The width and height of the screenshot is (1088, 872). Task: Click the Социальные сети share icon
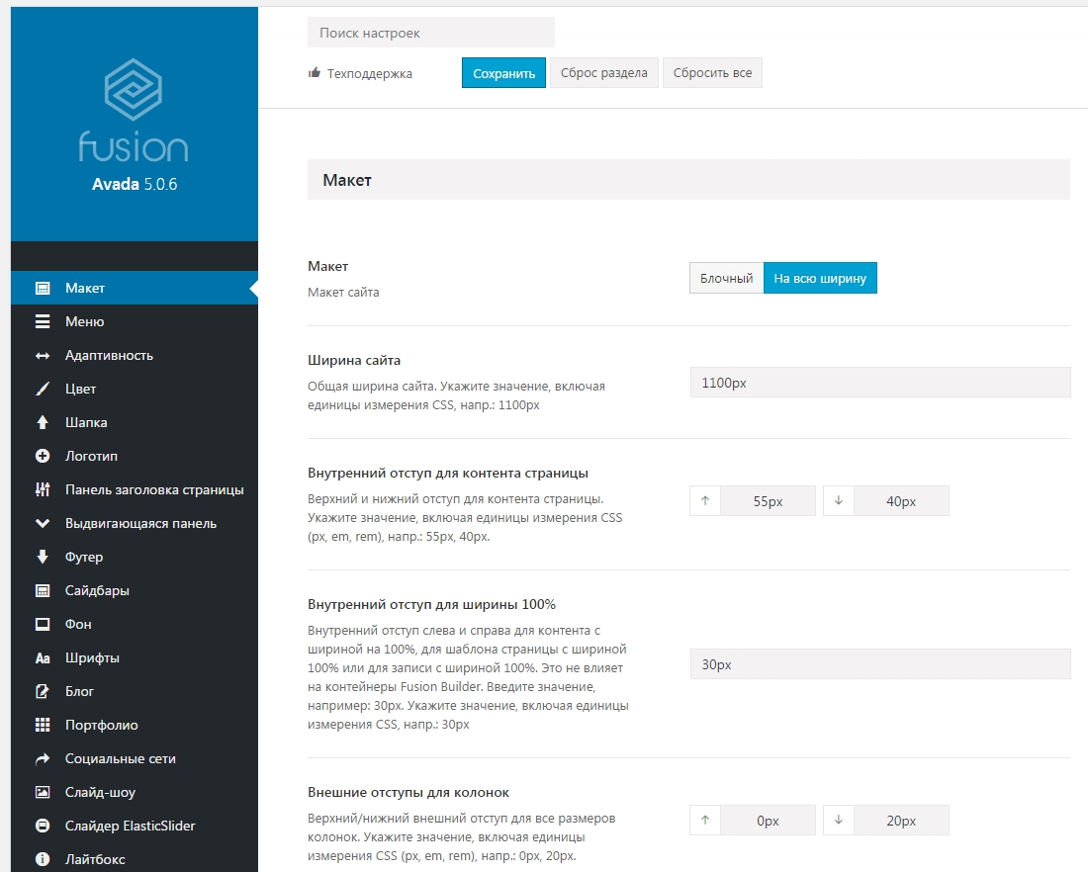point(43,759)
